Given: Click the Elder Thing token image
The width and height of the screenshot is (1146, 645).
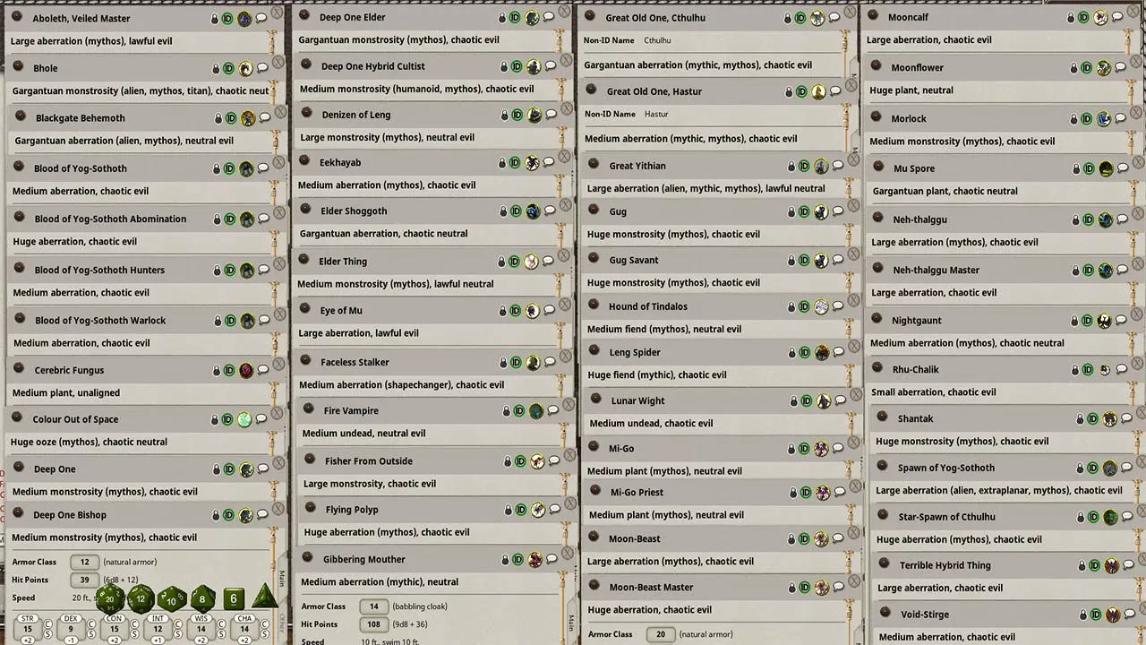Looking at the screenshot, I should click(531, 262).
